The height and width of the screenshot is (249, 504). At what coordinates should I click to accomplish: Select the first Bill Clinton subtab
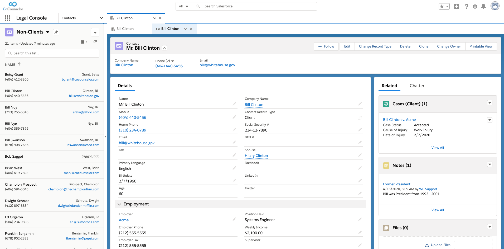(x=125, y=29)
